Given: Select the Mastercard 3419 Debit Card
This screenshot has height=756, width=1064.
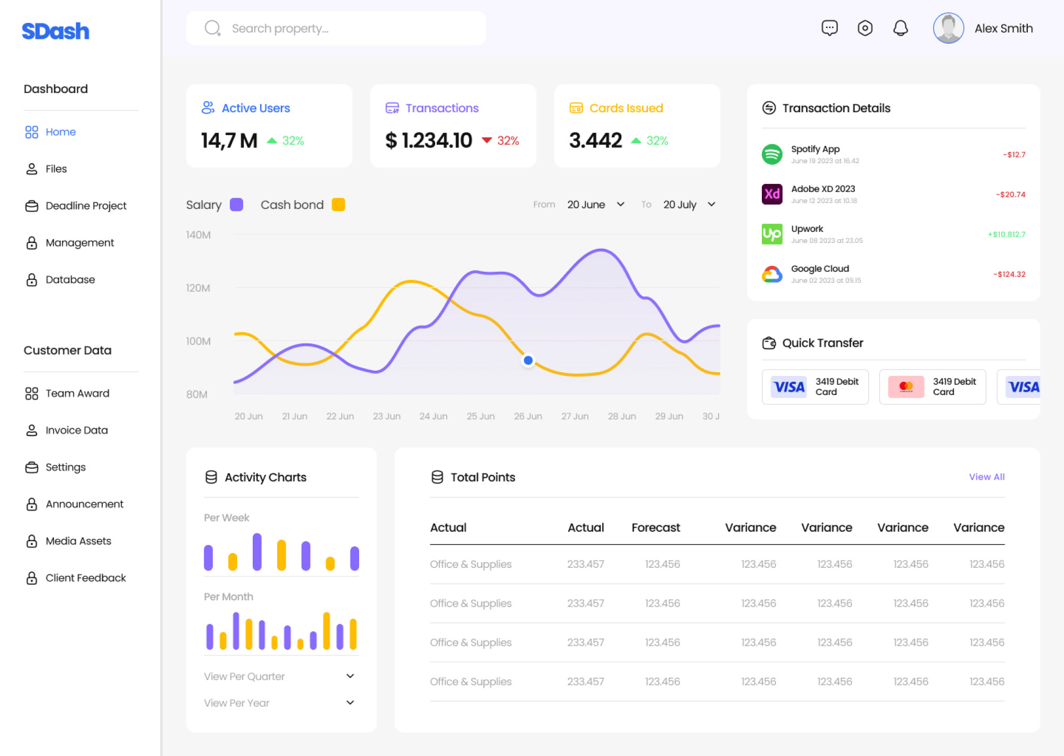Looking at the screenshot, I should (x=932, y=387).
